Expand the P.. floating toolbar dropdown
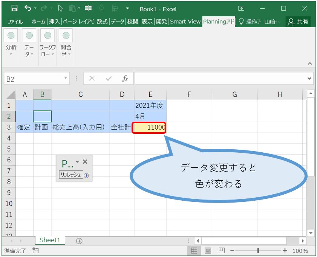Screen dimensions: 317x257 pyautogui.click(x=78, y=161)
